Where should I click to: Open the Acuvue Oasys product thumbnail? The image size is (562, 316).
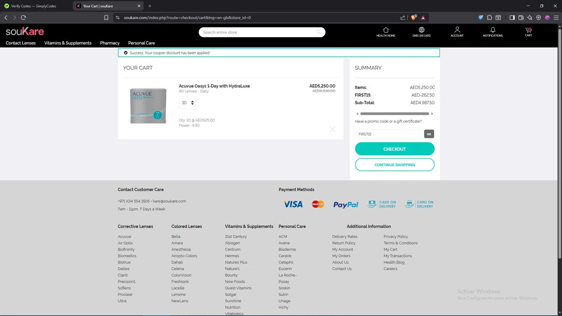[x=148, y=106]
